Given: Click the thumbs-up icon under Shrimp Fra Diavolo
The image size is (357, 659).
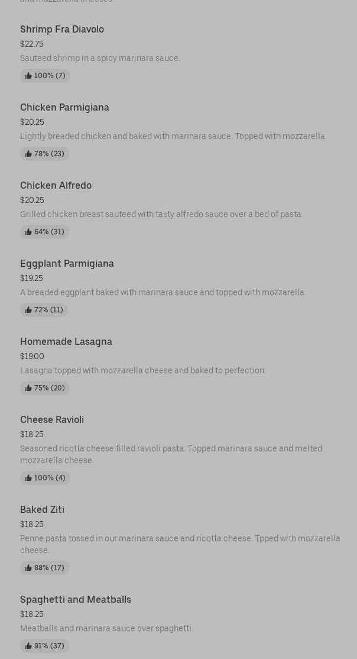Looking at the screenshot, I should (28, 76).
